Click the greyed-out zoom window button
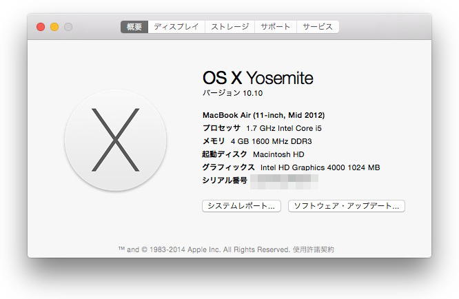The height and width of the screenshot is (299, 459). [x=68, y=27]
